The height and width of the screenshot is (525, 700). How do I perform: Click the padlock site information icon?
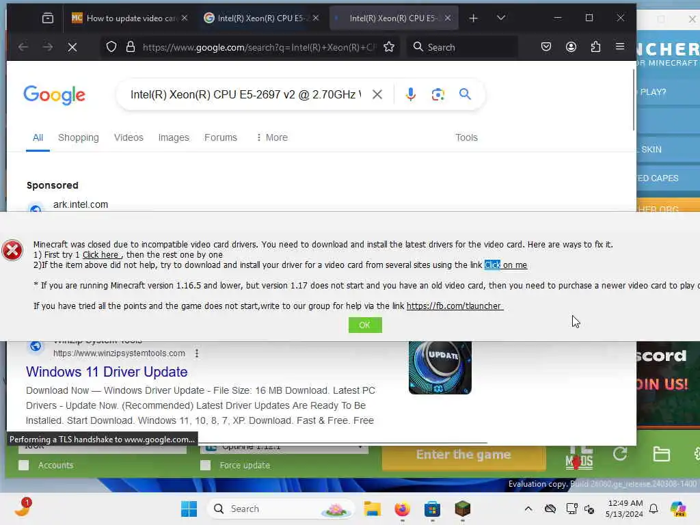click(x=131, y=47)
